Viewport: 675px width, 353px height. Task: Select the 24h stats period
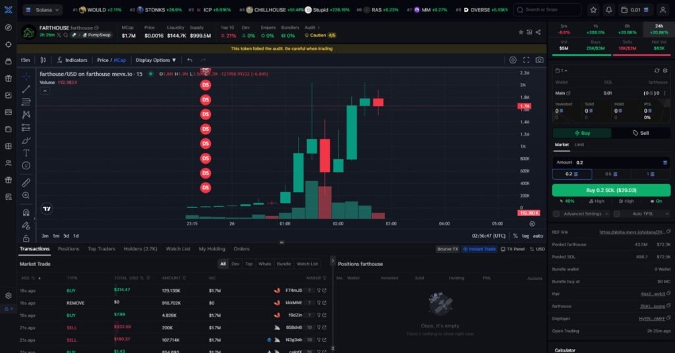tap(659, 29)
